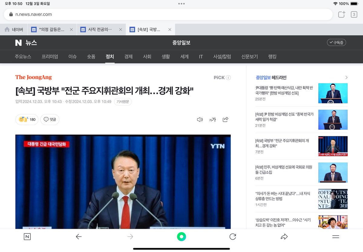Tap thumbnail beside 6분전 headline
This screenshot has height=252, width=363.
pos(333,173)
